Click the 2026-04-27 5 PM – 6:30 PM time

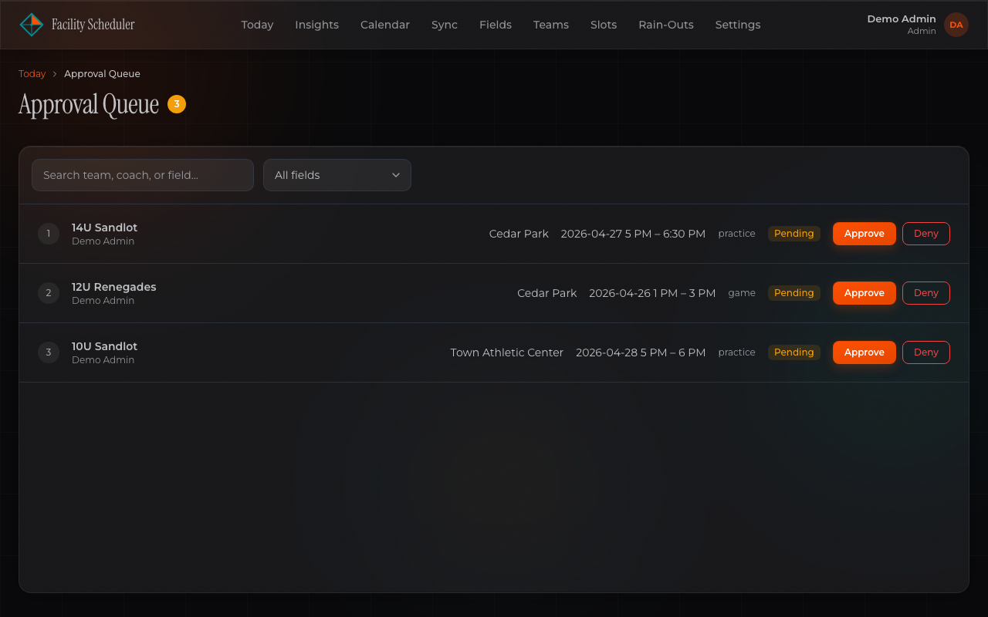pos(633,234)
